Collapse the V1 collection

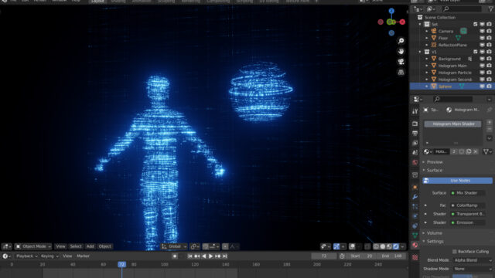(420, 52)
